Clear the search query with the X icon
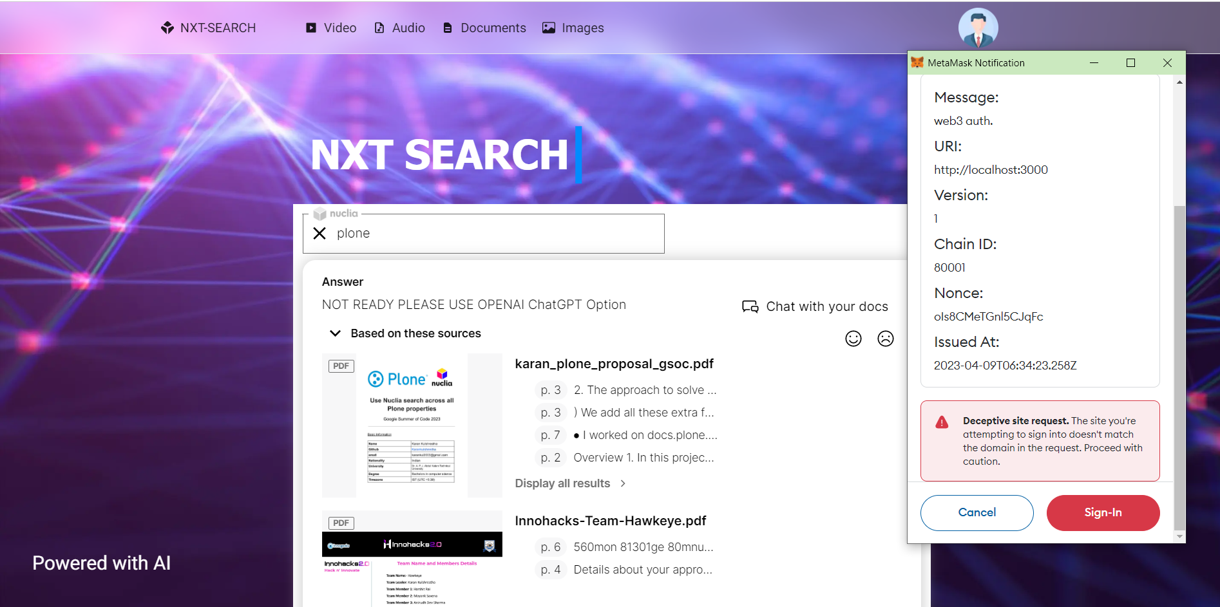Viewport: 1220px width, 607px height. click(x=319, y=233)
